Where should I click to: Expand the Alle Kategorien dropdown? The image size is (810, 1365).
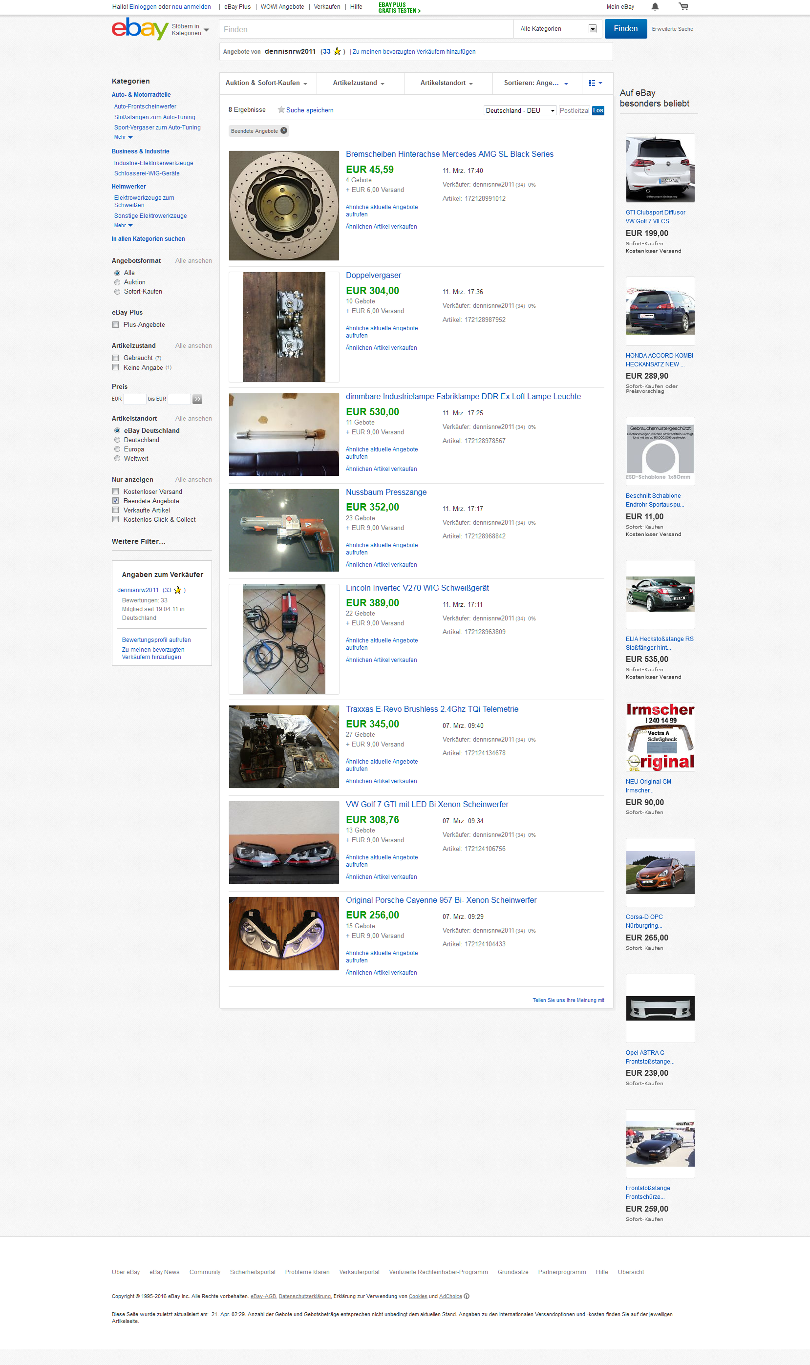pos(557,29)
